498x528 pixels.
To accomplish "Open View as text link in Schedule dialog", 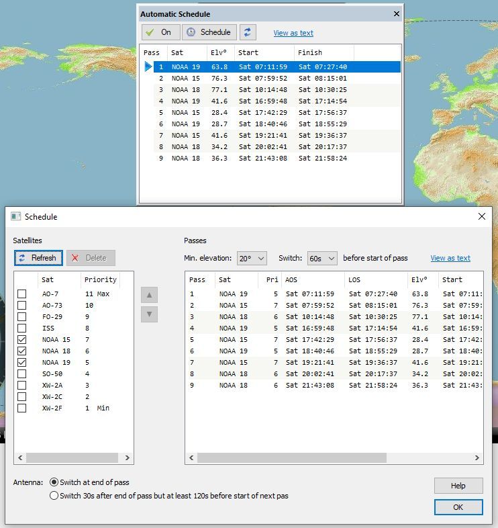I will point(450,258).
